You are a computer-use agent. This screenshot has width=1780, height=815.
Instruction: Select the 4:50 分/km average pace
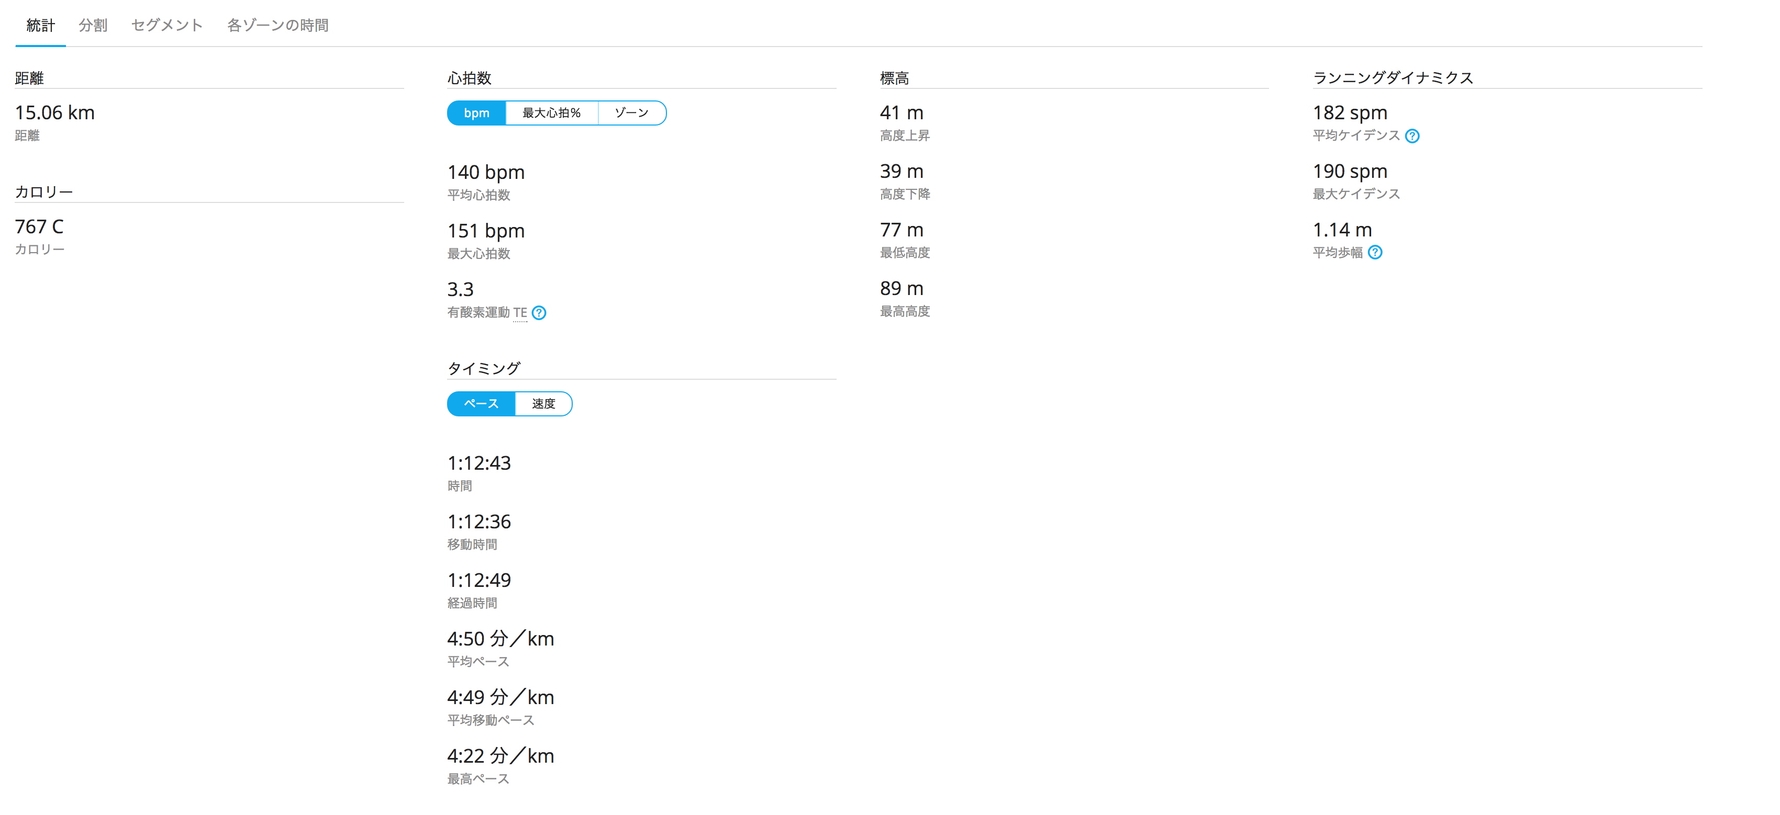[x=500, y=639]
